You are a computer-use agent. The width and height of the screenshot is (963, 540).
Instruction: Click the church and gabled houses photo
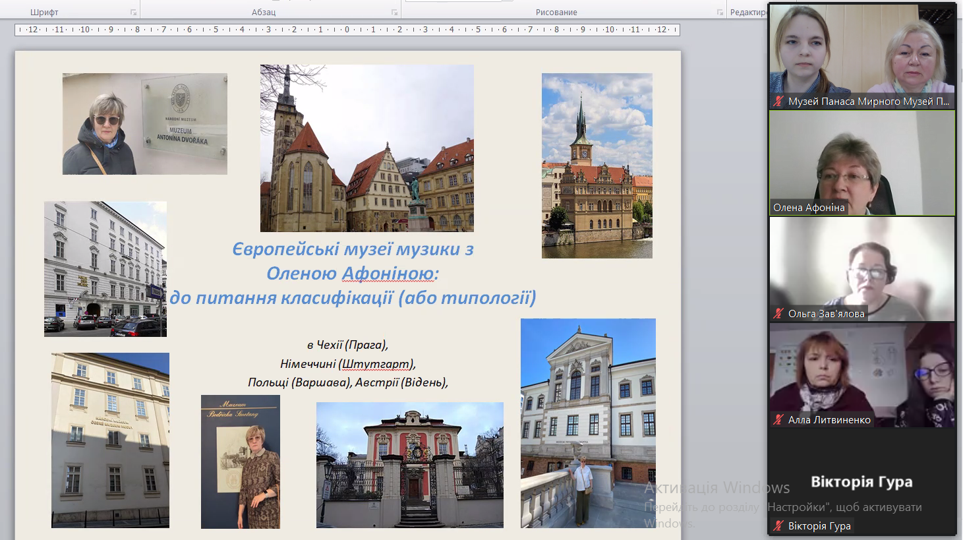[366, 148]
